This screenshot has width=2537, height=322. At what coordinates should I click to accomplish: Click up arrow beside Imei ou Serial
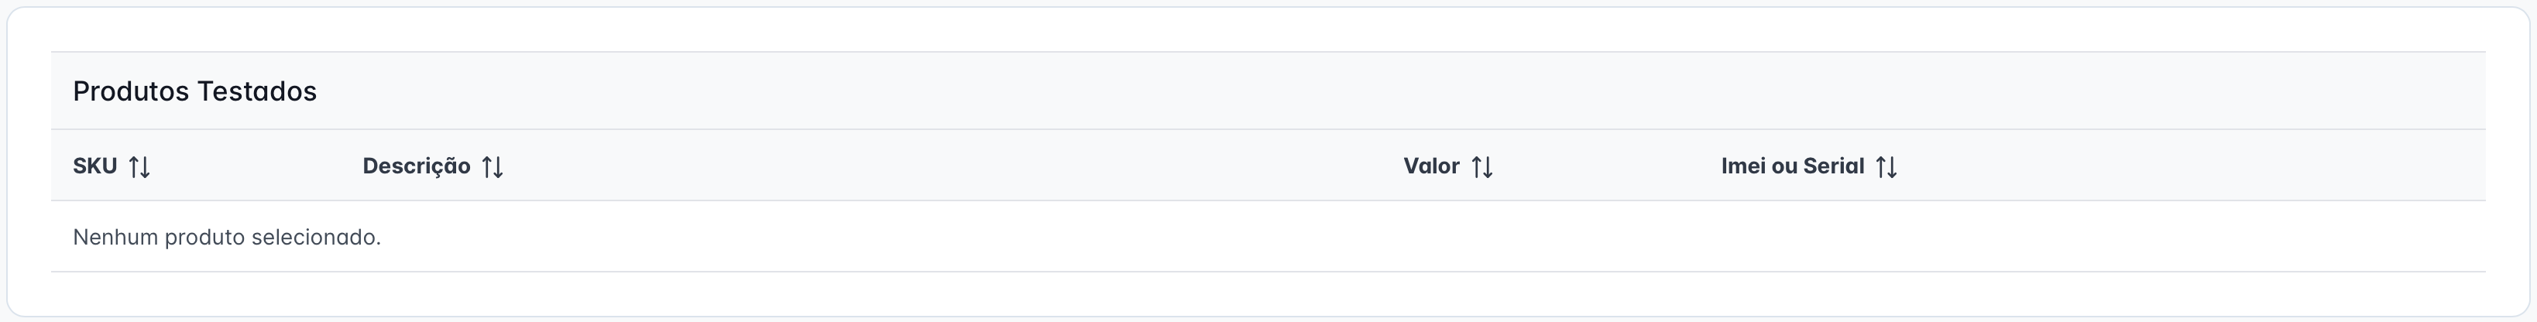pyautogui.click(x=1881, y=166)
